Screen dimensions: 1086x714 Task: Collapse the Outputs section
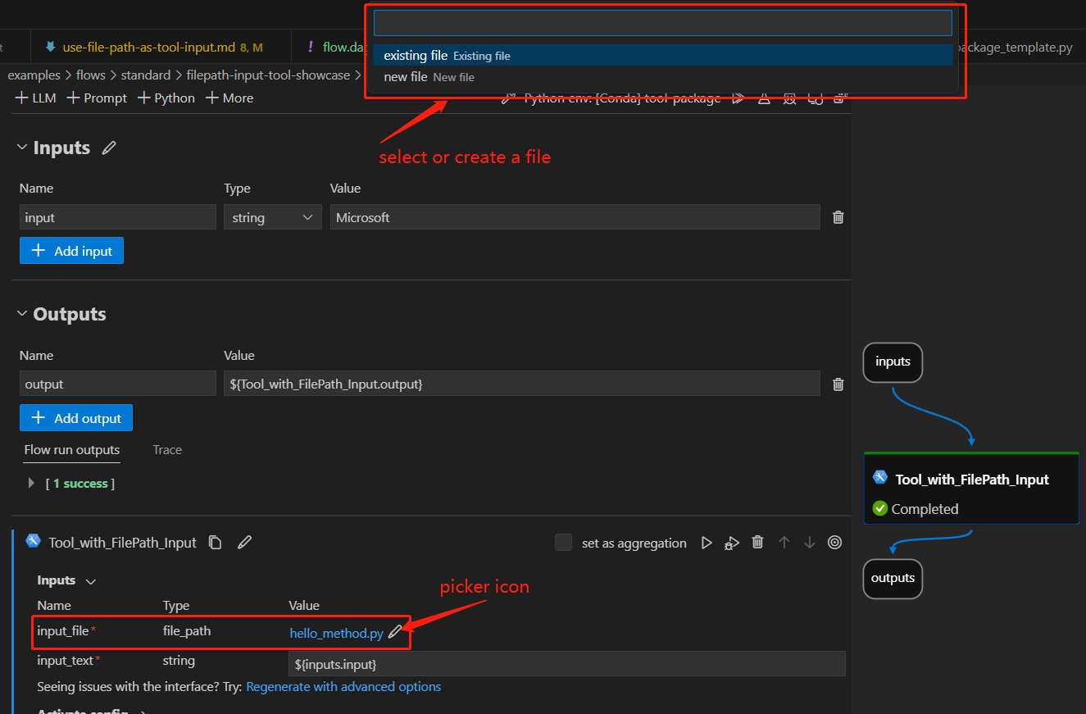pos(21,315)
